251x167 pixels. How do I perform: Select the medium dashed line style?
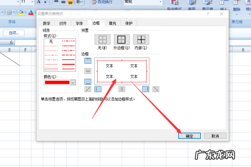click(x=68, y=55)
